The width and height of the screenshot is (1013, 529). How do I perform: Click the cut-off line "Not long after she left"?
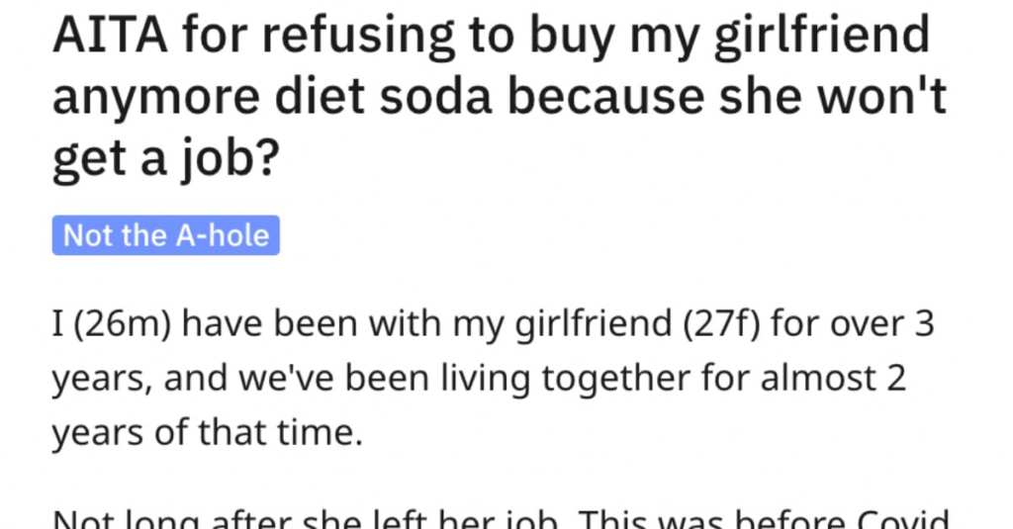(x=502, y=520)
